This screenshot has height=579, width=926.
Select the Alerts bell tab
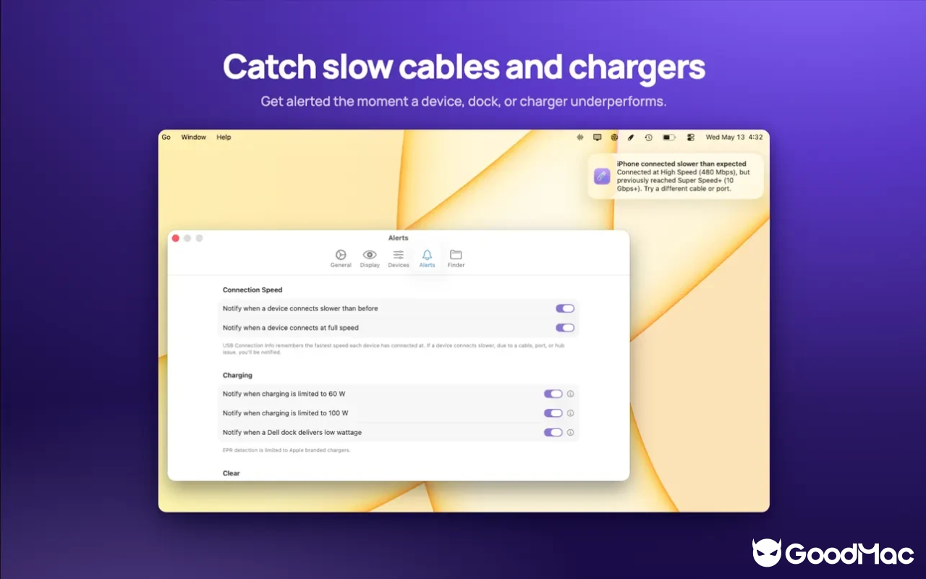click(x=427, y=258)
